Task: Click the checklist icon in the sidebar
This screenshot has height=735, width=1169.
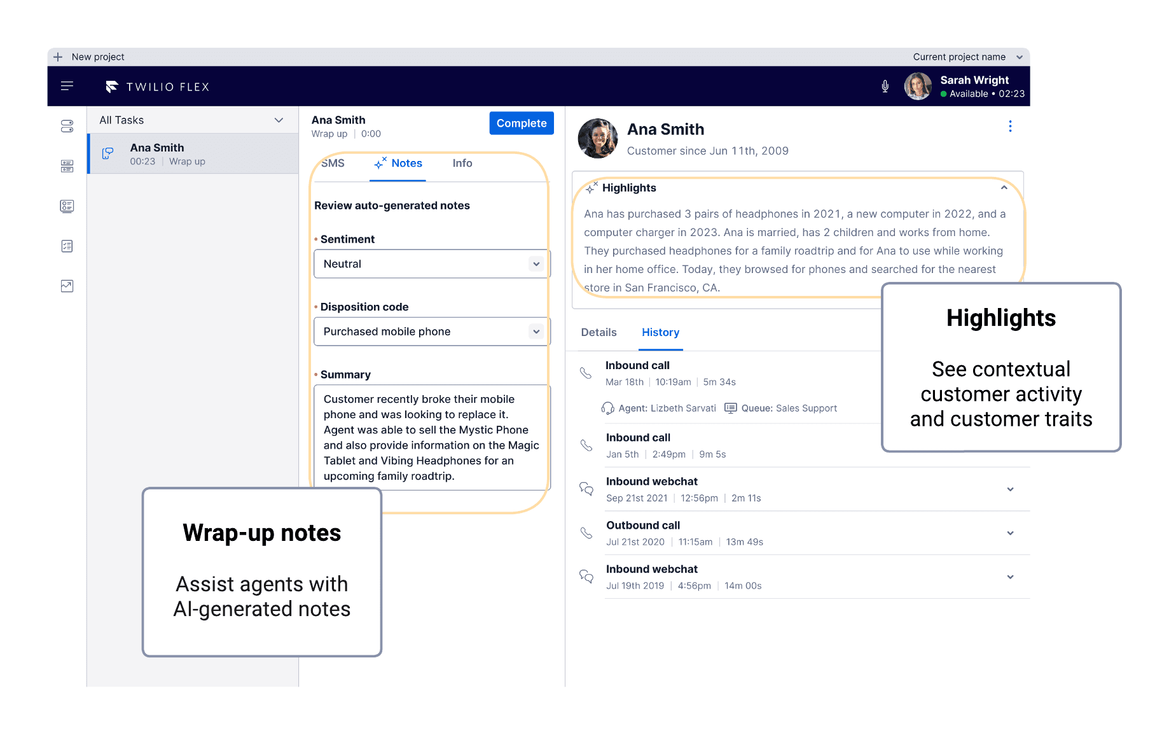Action: pos(67,246)
